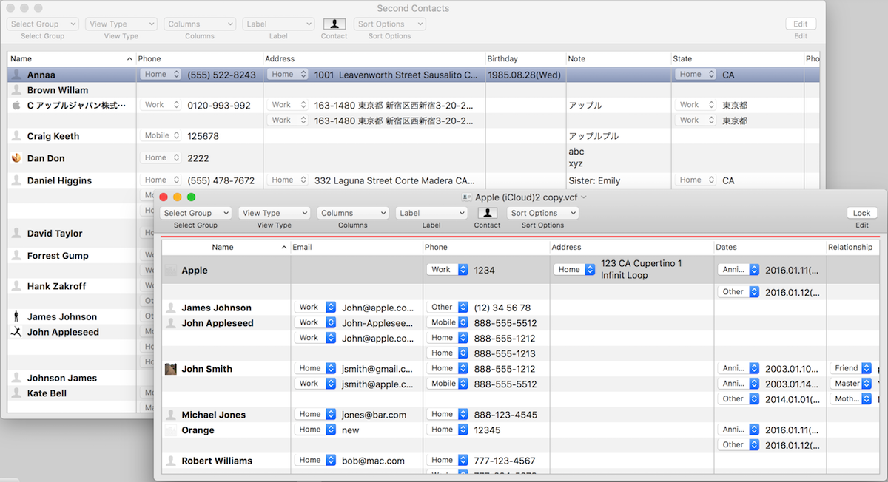Change the Work phone label for Apple
Image resolution: width=888 pixels, height=482 pixels.
(x=448, y=270)
